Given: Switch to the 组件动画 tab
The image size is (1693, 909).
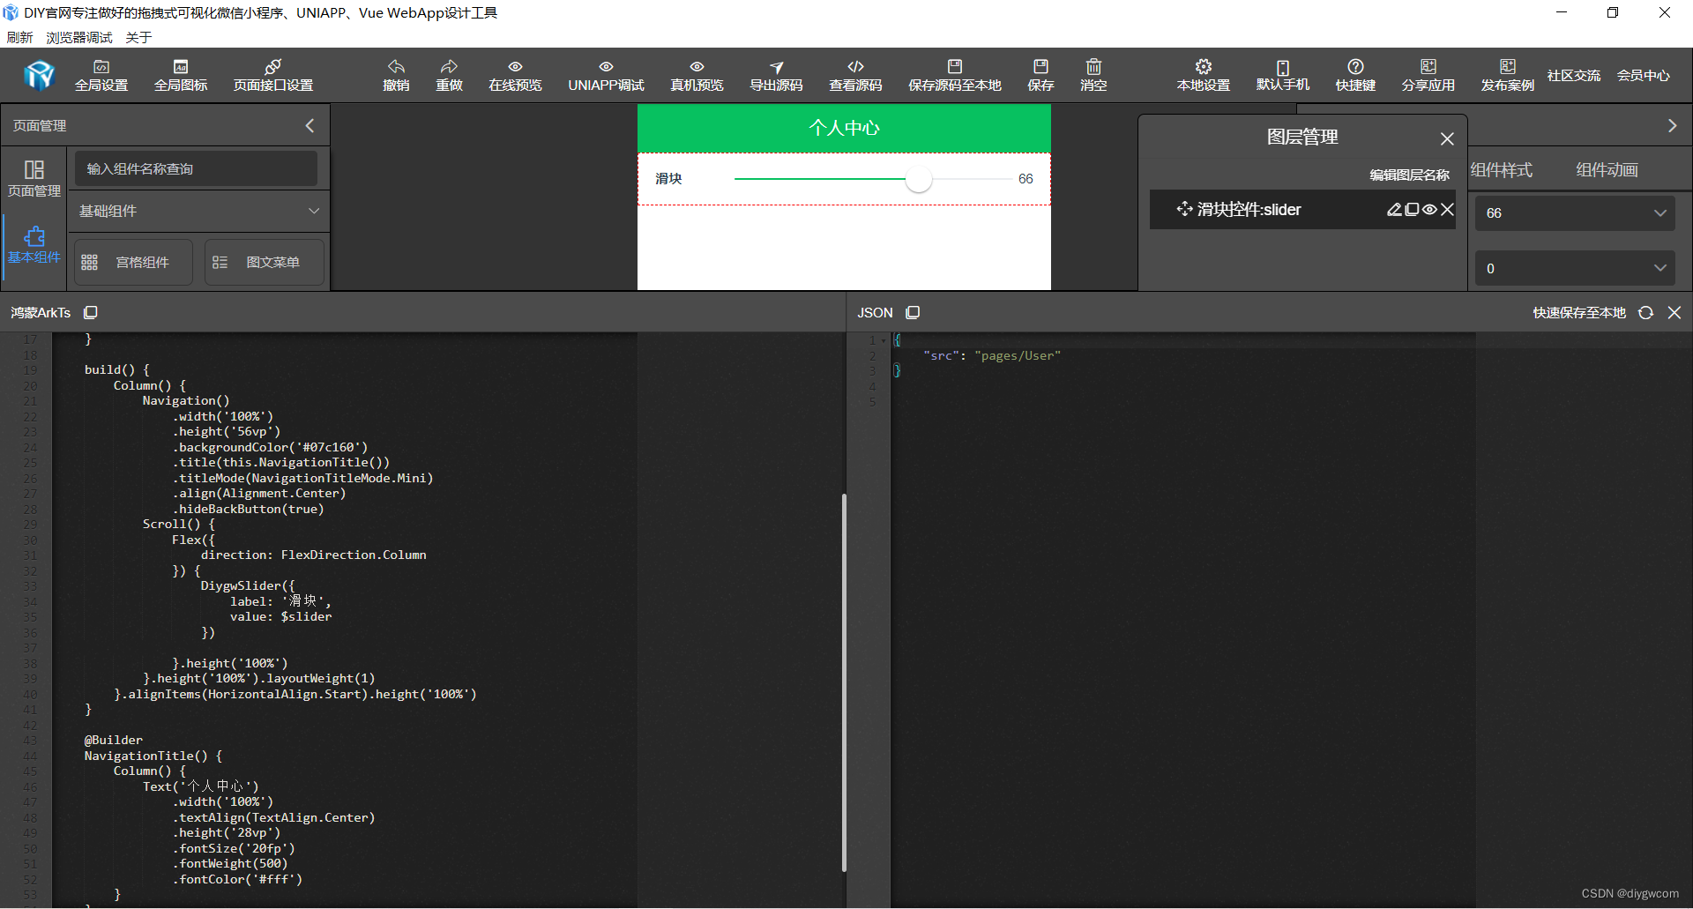Looking at the screenshot, I should [1607, 169].
